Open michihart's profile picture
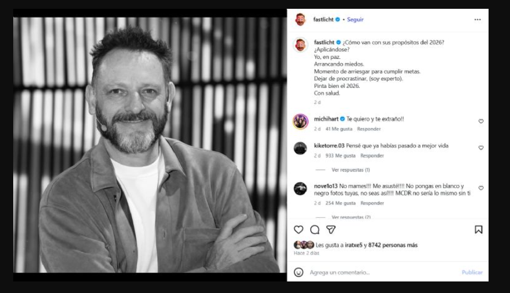This screenshot has height=293, width=510. [x=300, y=121]
